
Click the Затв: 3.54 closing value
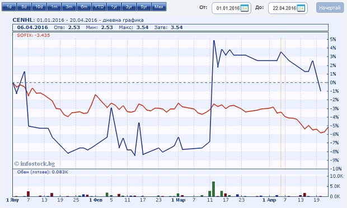click(168, 27)
